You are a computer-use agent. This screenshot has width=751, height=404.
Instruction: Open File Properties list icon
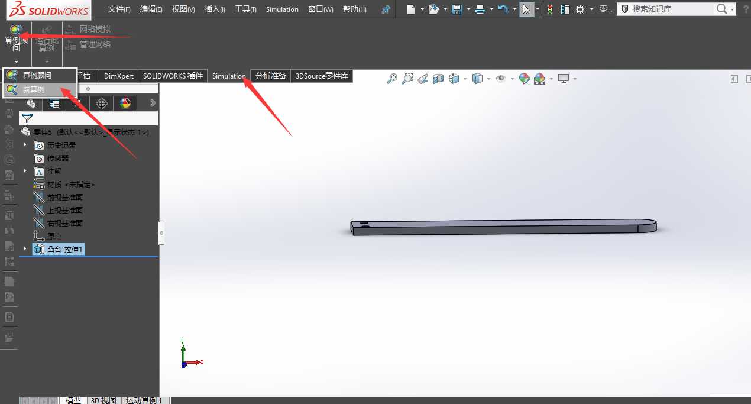tap(565, 9)
